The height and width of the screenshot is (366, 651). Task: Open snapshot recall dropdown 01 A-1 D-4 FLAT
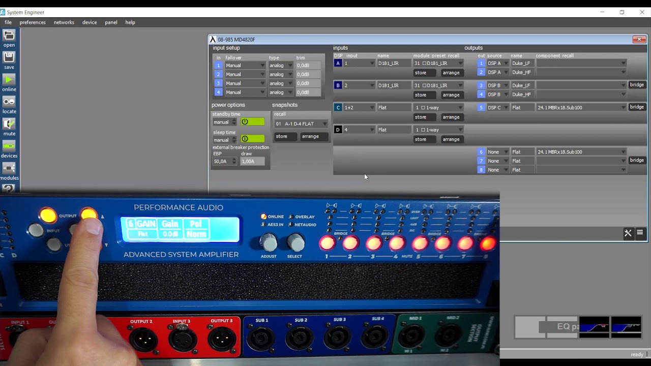click(x=301, y=124)
